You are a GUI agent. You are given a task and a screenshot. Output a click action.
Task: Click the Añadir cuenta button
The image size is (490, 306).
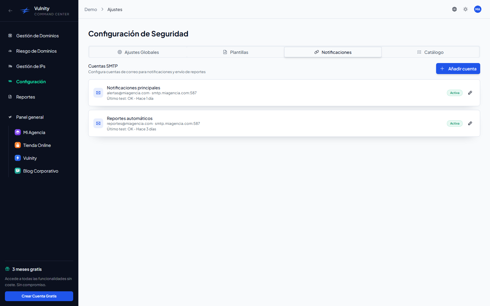458,69
